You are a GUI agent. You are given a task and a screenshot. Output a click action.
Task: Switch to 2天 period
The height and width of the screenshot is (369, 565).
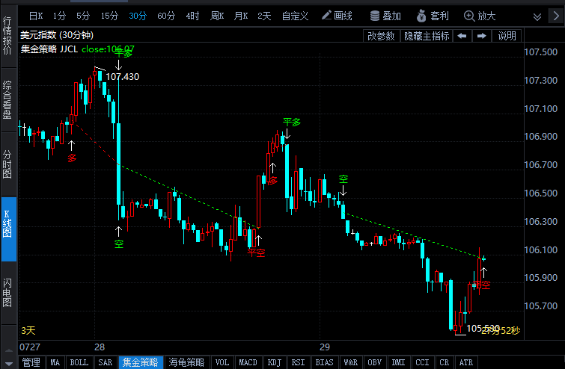(x=264, y=16)
